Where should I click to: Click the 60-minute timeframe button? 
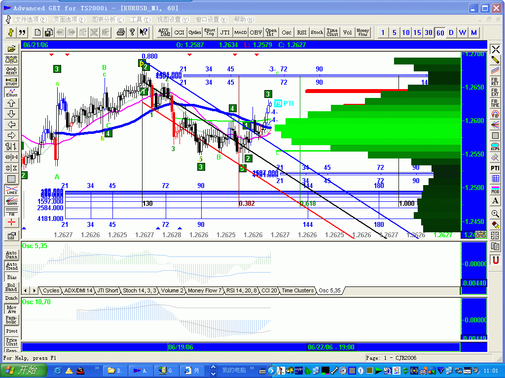[x=440, y=32]
